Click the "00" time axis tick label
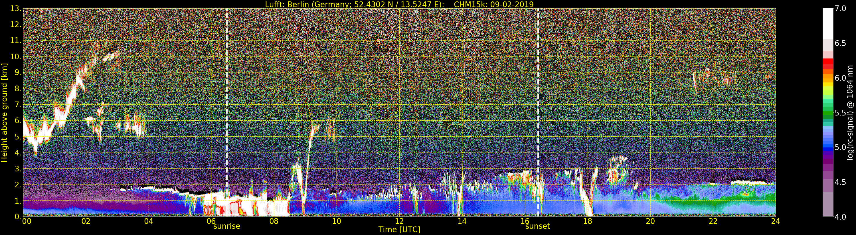 tap(26, 221)
